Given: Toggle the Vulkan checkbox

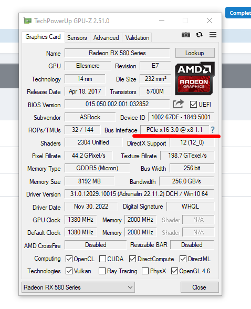Looking at the screenshot, I should [x=69, y=271].
